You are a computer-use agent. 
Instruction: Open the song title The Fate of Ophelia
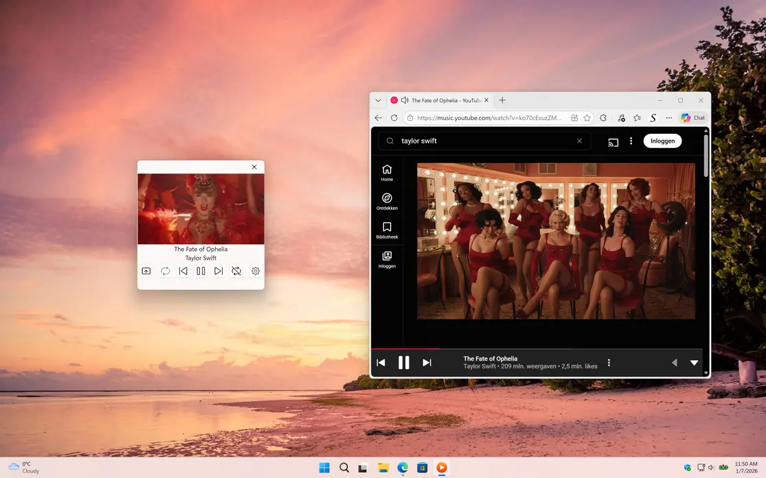click(x=491, y=358)
